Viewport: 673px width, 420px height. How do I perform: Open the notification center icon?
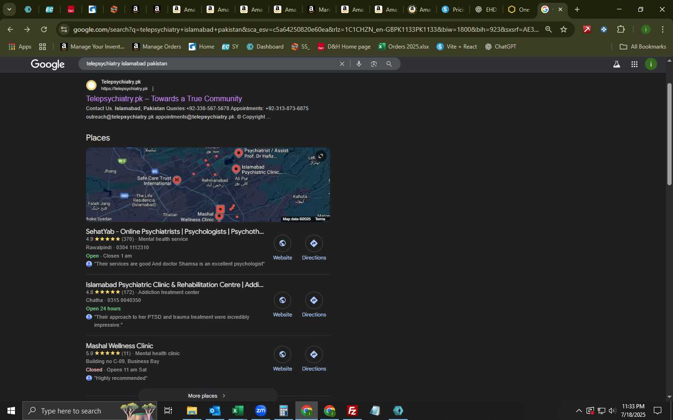click(658, 411)
